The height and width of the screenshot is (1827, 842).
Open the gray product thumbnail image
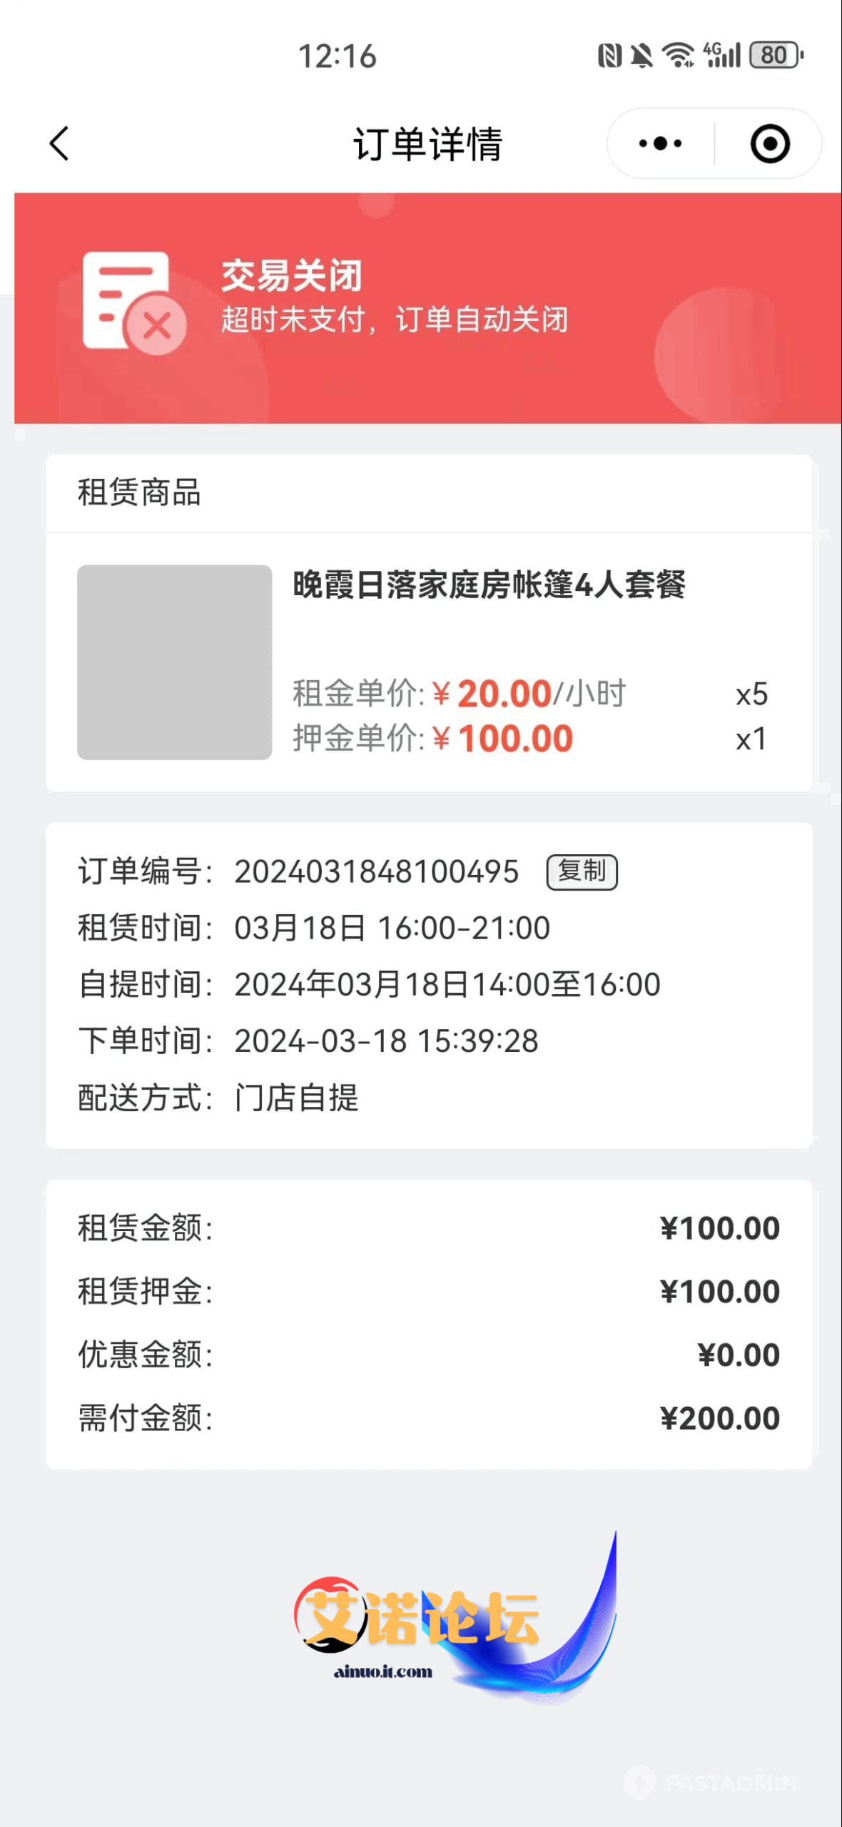pos(174,662)
